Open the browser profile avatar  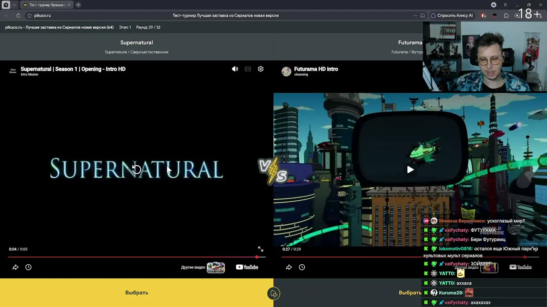[494, 5]
